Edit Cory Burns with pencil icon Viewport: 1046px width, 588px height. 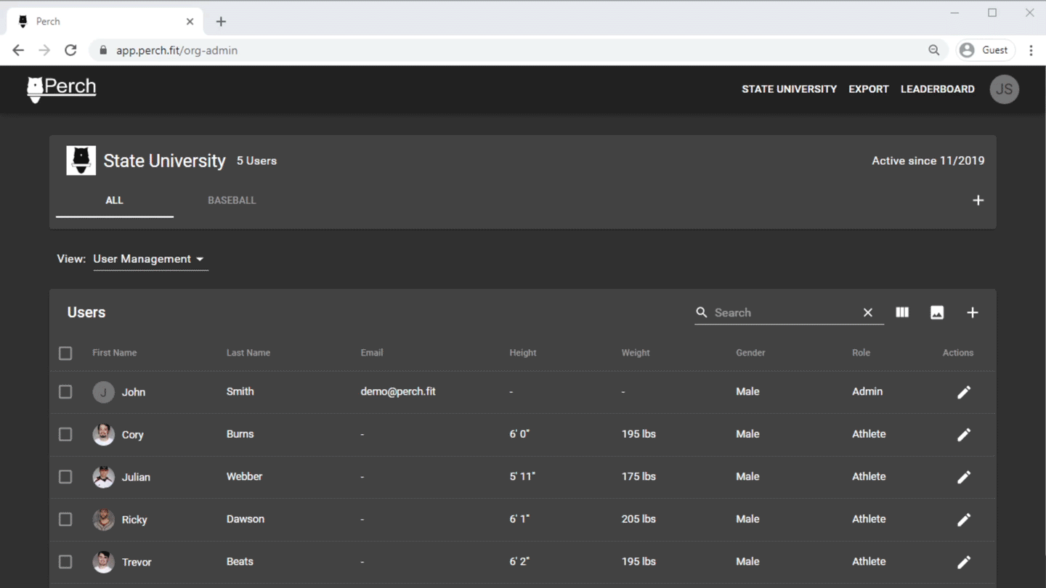[x=964, y=435]
